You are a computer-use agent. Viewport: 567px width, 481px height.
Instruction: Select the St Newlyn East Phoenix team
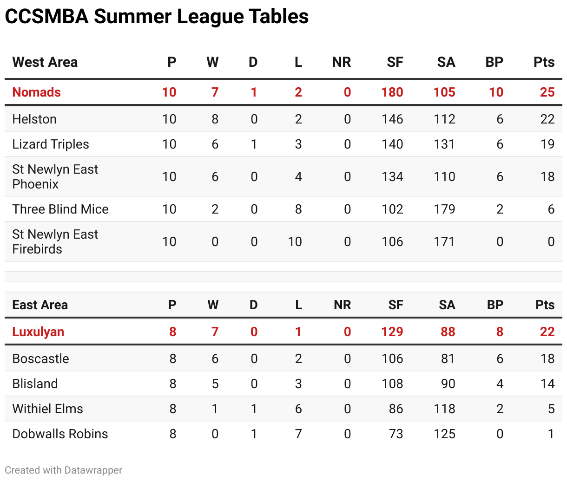click(55, 177)
